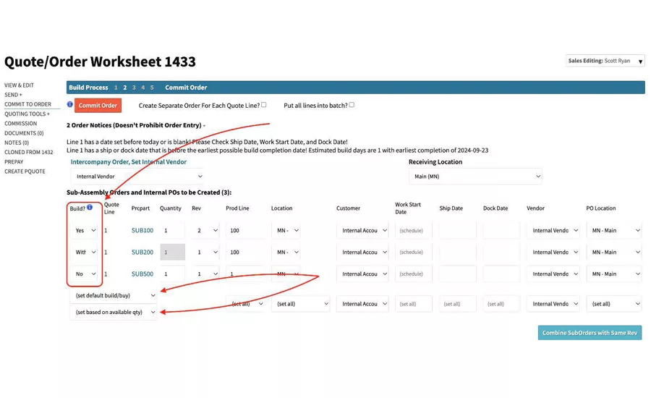The height and width of the screenshot is (398, 651).
Task: Click CREATE PQUOTE in sidebar
Action: click(x=25, y=172)
